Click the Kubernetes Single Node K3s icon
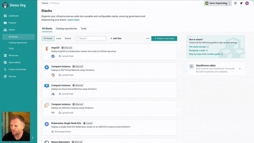254x143 pixels. (x=47, y=124)
